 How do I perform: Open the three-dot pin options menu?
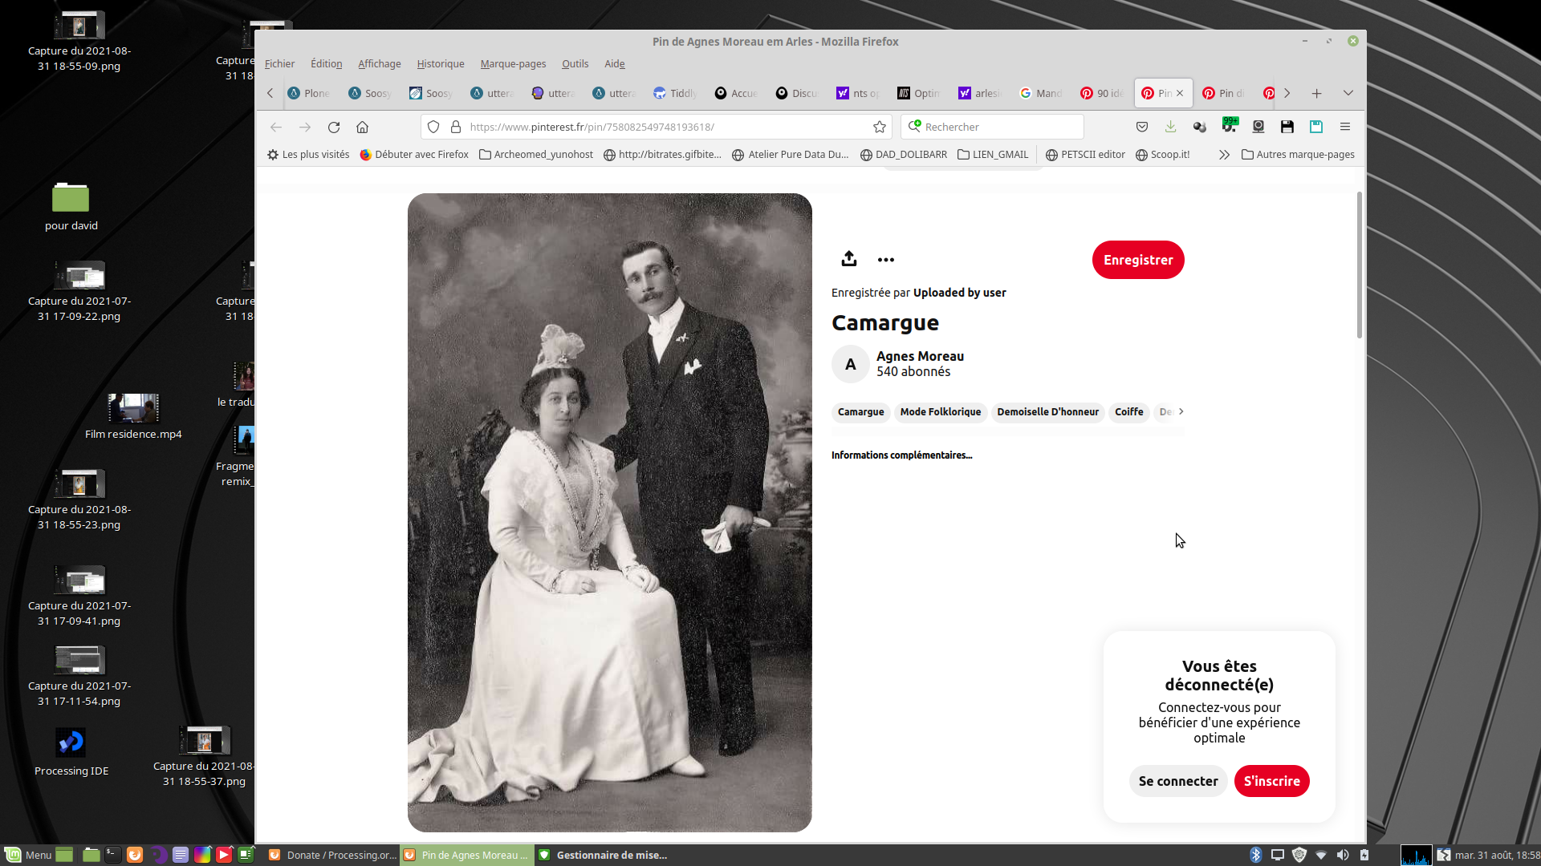pos(885,260)
